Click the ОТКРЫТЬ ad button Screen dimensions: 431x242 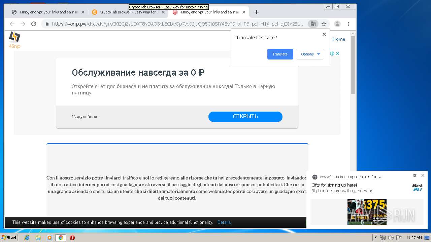click(245, 117)
